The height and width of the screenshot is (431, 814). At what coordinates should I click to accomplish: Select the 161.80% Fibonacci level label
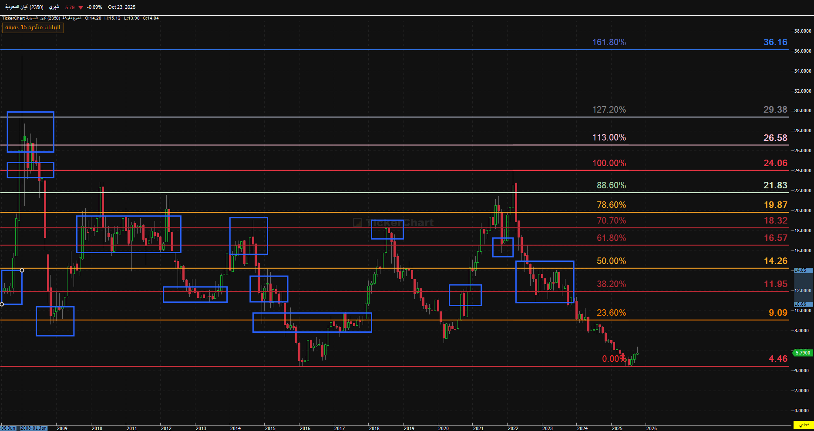[609, 42]
